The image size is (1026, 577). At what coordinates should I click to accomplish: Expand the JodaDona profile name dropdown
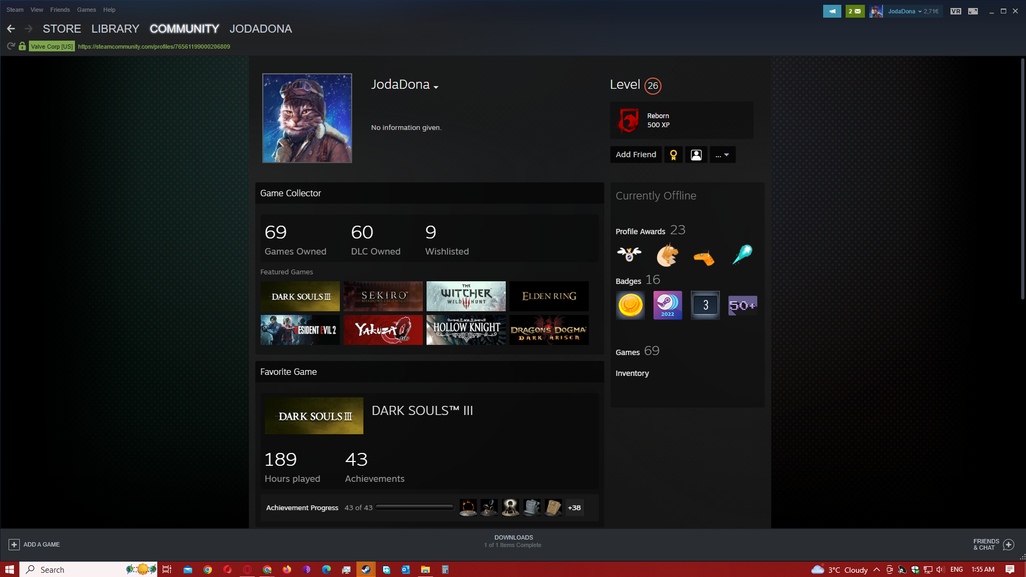coord(436,87)
